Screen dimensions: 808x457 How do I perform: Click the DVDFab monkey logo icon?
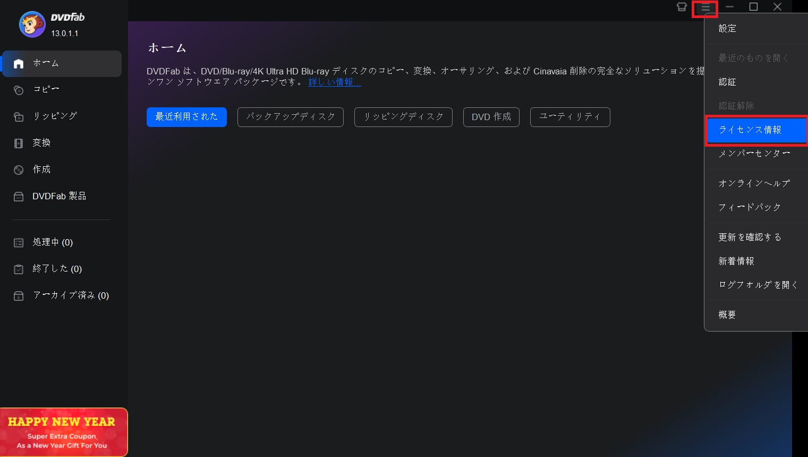pos(32,24)
